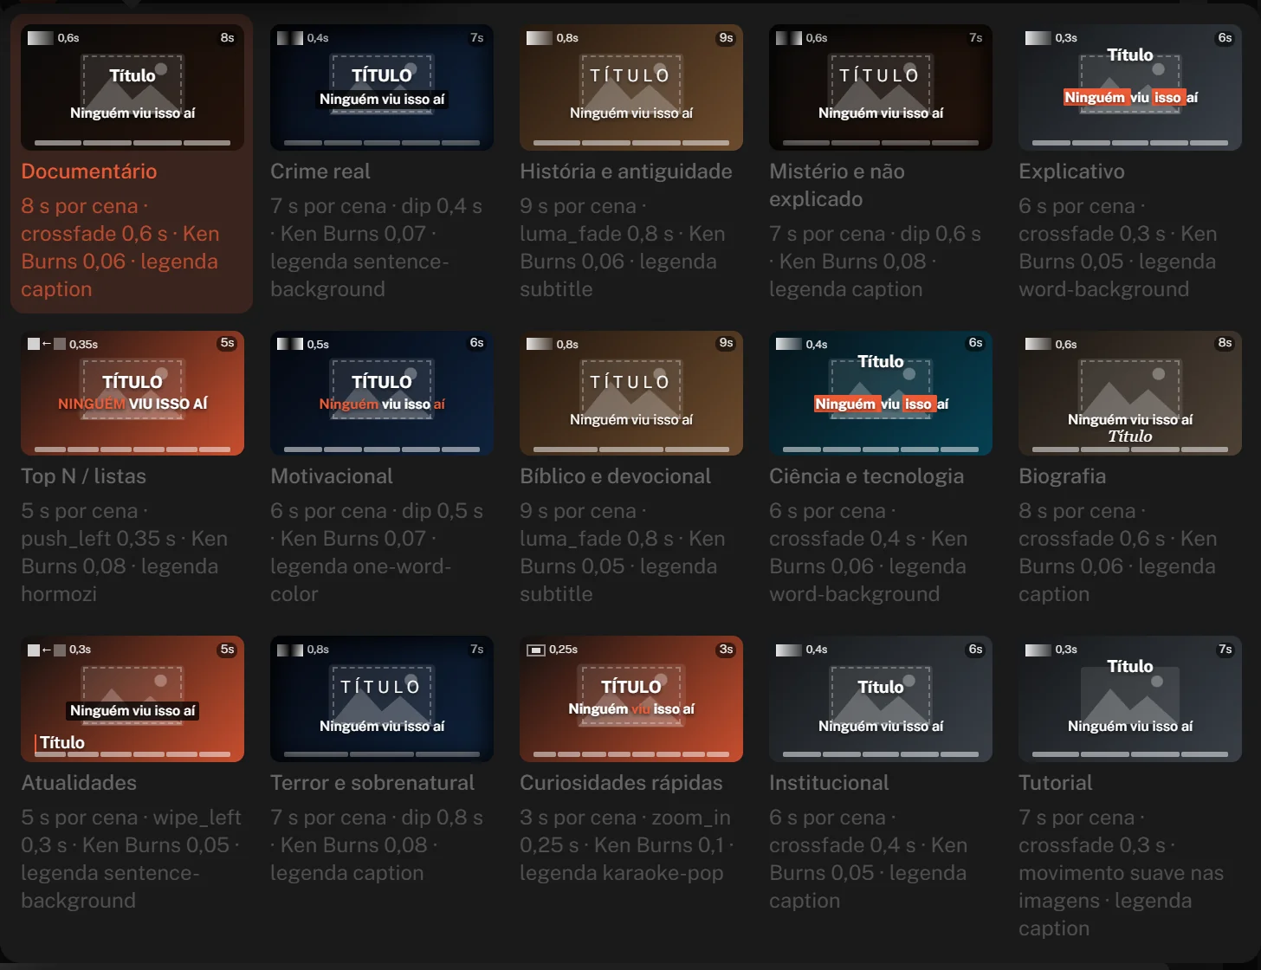Select the Curiosidades rápidas preview thumbnail

point(631,699)
